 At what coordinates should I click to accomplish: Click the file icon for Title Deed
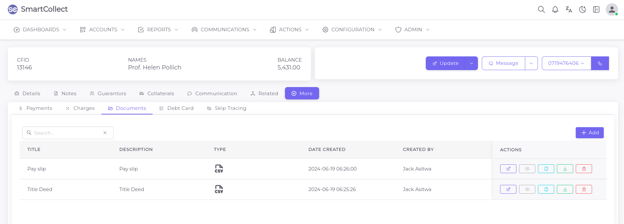click(546, 189)
